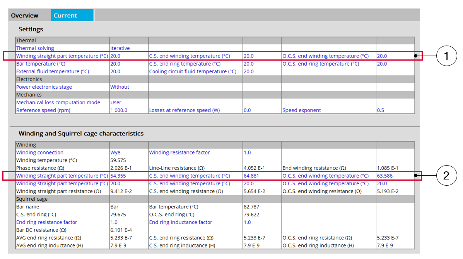Click the Bar temperature (°C) setting label

coord(41,64)
